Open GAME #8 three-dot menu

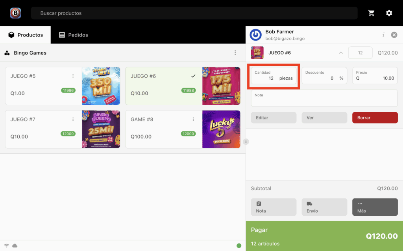193,119
